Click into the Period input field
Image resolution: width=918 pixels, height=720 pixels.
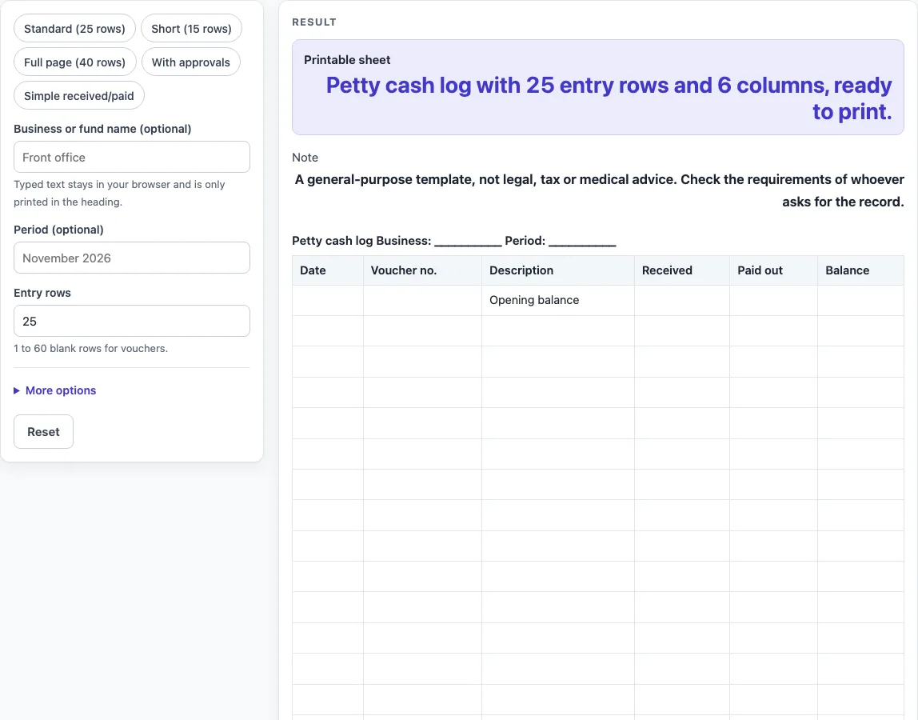pyautogui.click(x=132, y=258)
